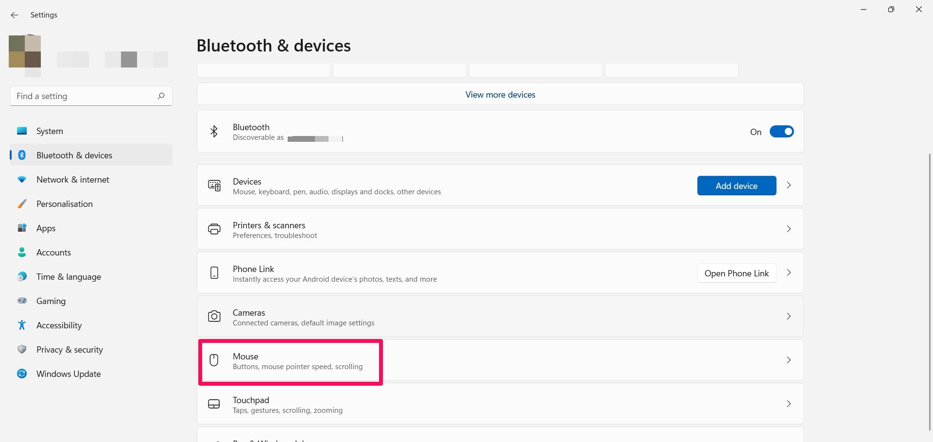Expand the Printers & scanners chevron
Image resolution: width=933 pixels, height=442 pixels.
pos(789,229)
